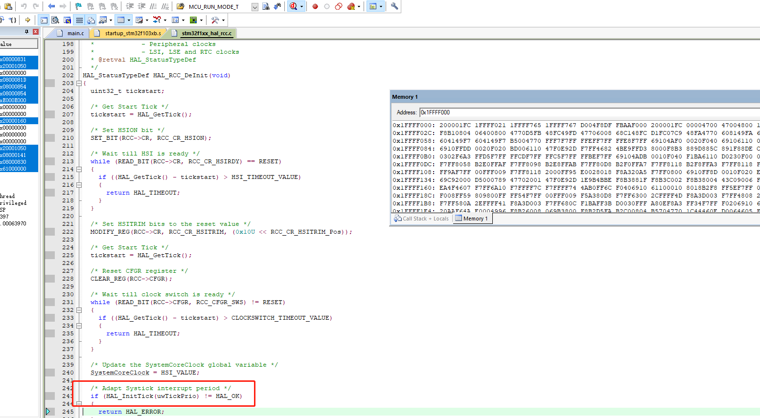The width and height of the screenshot is (760, 418).
Task: Select register value ending 08000831
Action: (x=19, y=59)
